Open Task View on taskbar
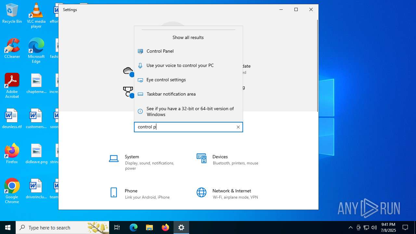Viewport: 416px width, 234px height. [x=117, y=227]
